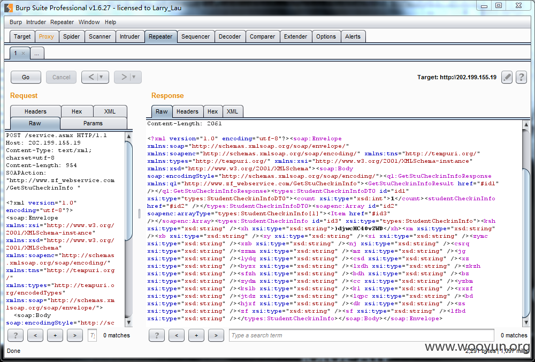Click POST /service.asmx request line
535x362 pixels.
(x=57, y=135)
